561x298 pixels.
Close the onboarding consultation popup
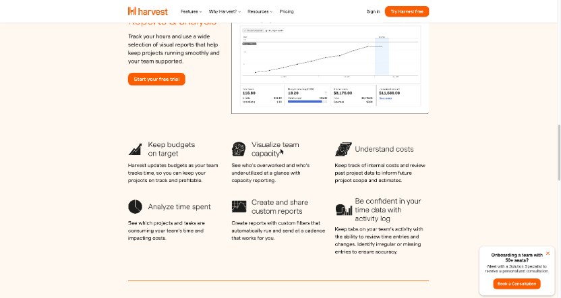pyautogui.click(x=548, y=254)
